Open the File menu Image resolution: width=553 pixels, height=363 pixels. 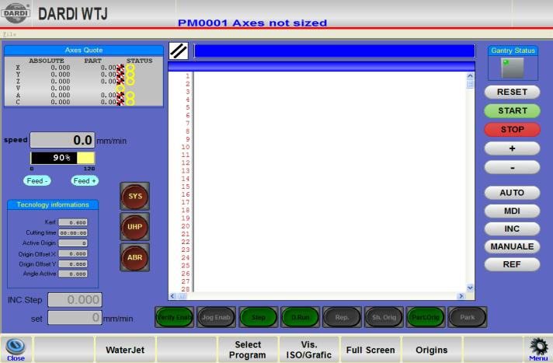pos(9,34)
